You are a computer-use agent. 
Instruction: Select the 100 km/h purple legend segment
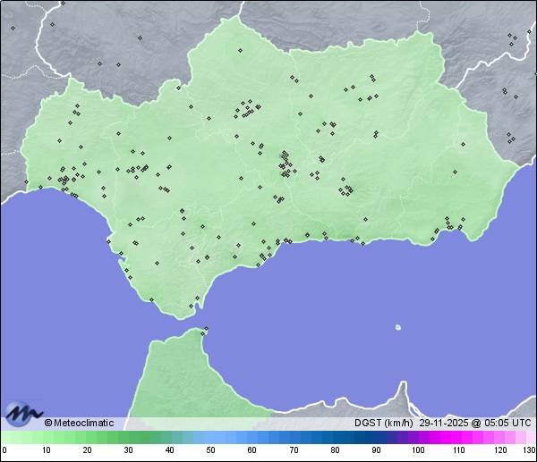[417, 438]
